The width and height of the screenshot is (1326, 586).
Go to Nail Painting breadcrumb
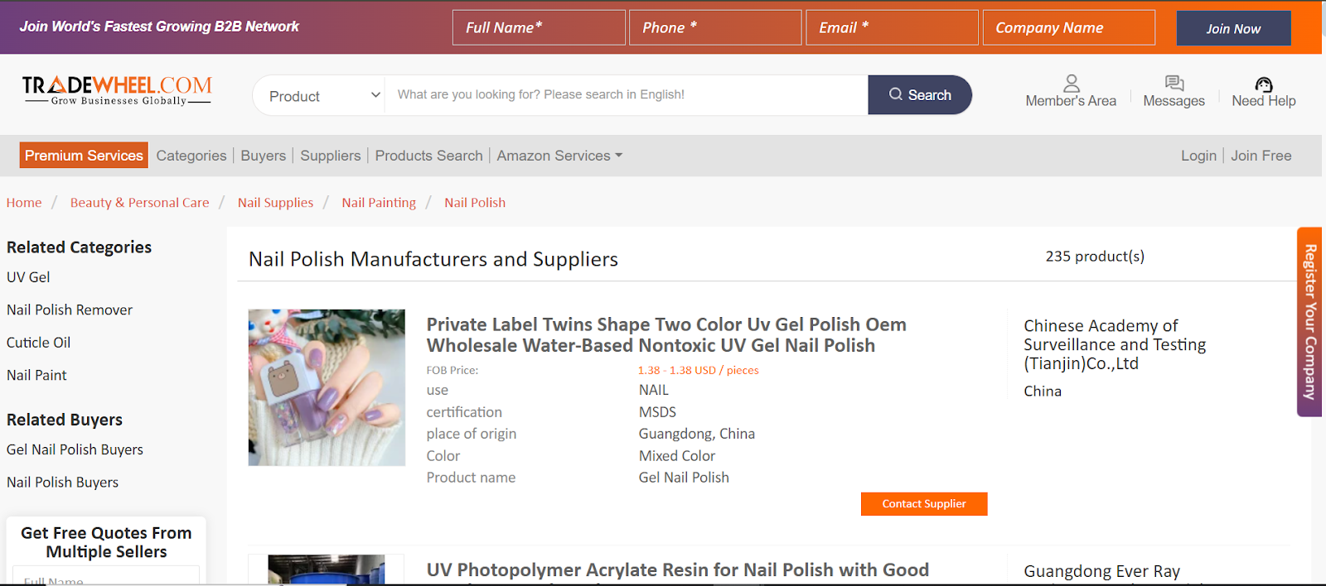(x=379, y=203)
